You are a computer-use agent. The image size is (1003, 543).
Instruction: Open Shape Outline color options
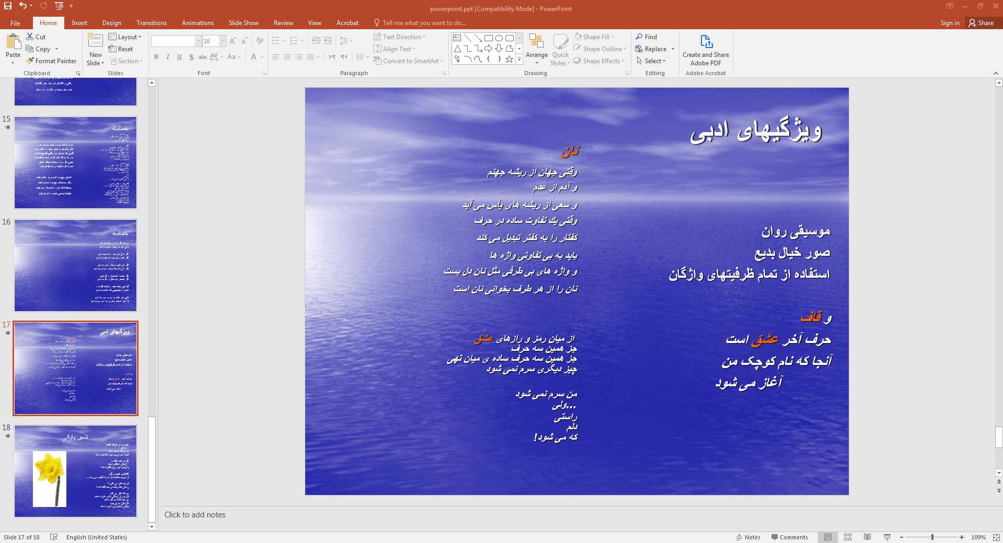tap(600, 49)
